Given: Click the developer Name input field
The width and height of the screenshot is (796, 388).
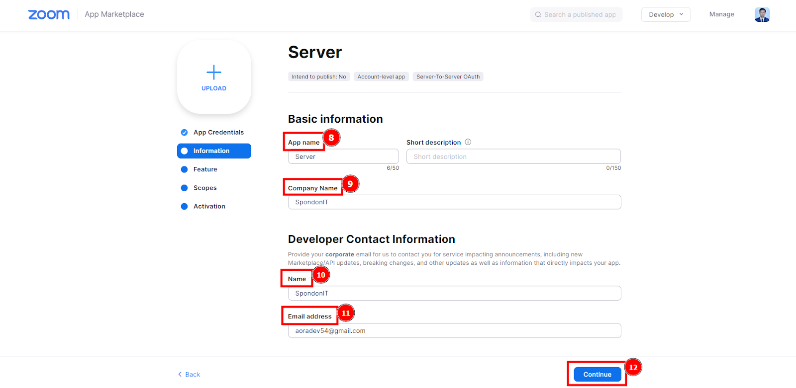Looking at the screenshot, I should coord(454,293).
